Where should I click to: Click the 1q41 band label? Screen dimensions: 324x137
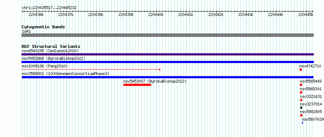tap(27, 32)
